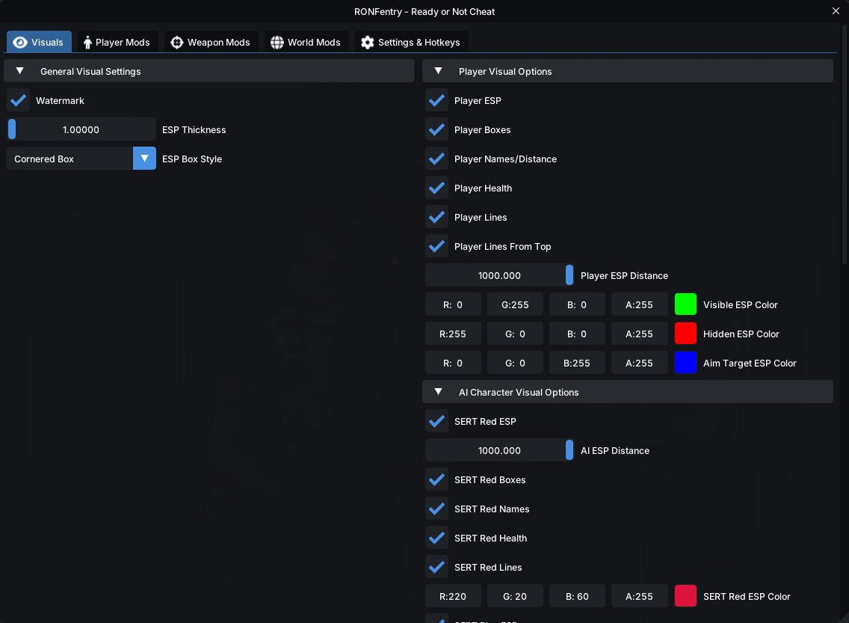Select the B field of Visible ESP Color

577,304
